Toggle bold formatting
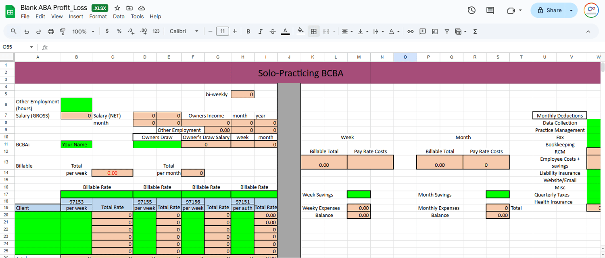This screenshot has width=605, height=258. click(248, 31)
